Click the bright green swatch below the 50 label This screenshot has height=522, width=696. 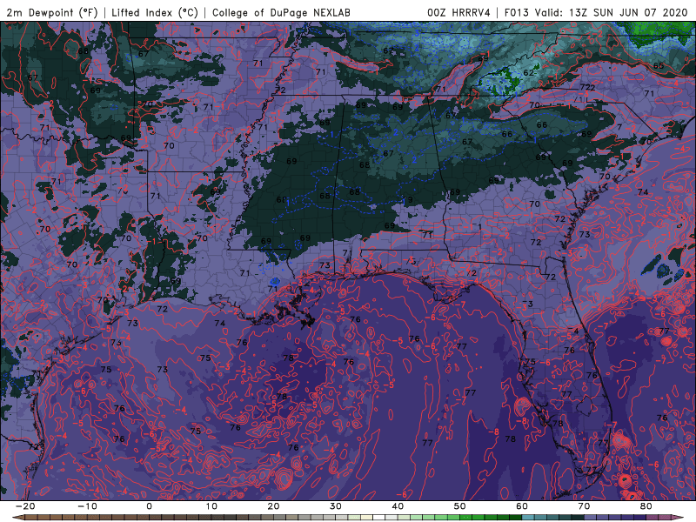pos(465,517)
